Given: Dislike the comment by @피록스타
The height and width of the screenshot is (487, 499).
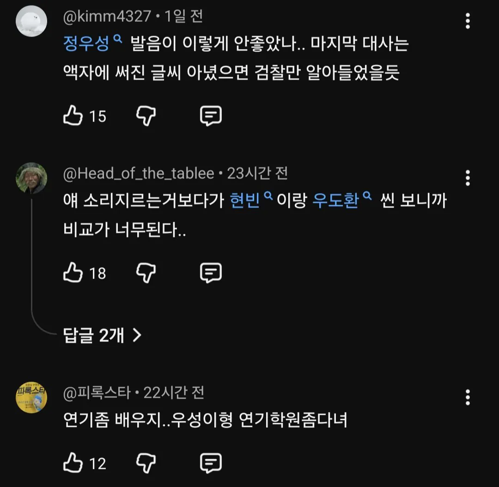Looking at the screenshot, I should click(x=146, y=463).
